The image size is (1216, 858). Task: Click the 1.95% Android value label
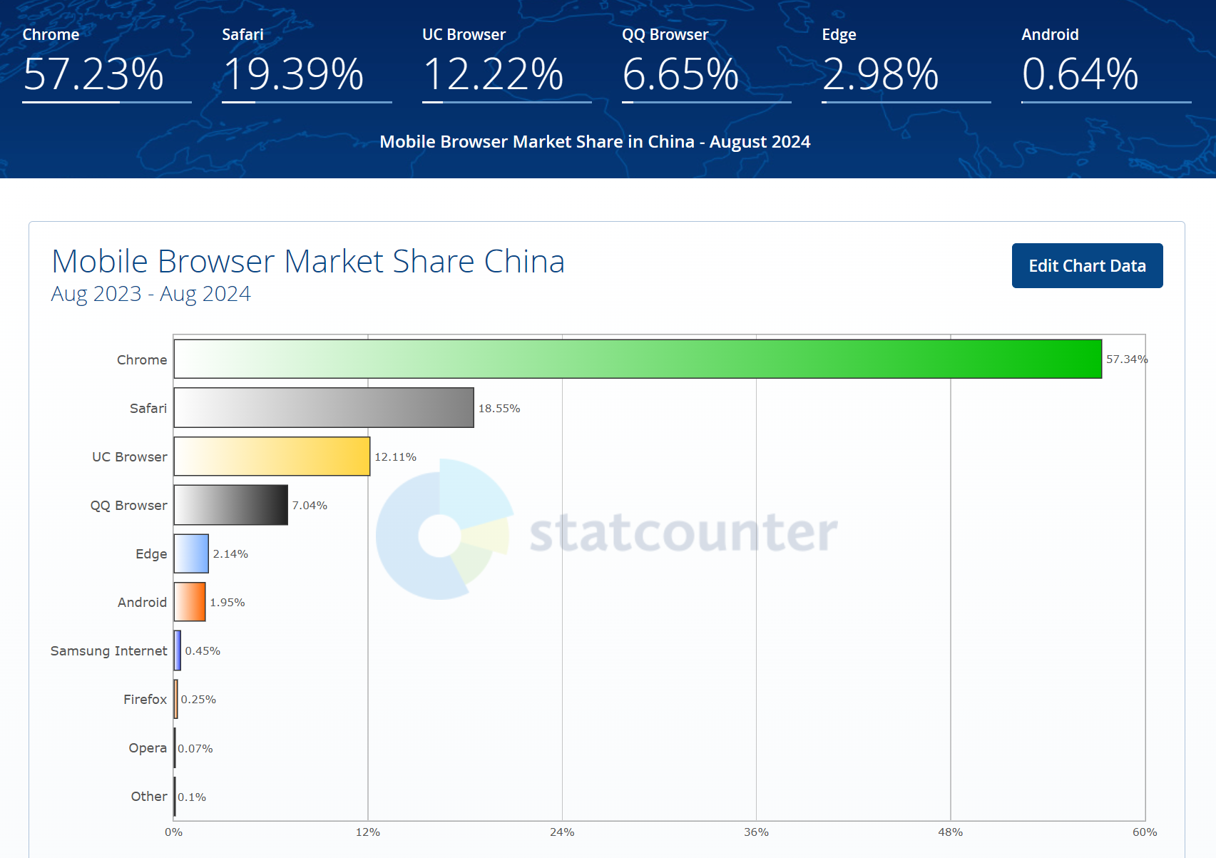228,603
